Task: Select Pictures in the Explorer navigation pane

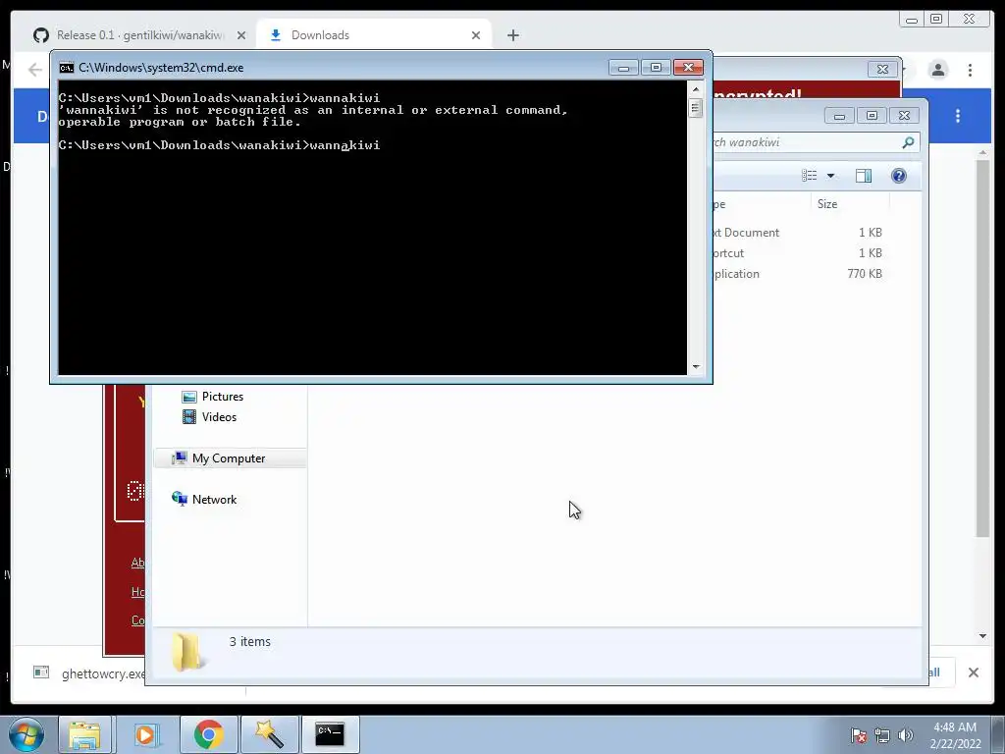Action: point(222,397)
